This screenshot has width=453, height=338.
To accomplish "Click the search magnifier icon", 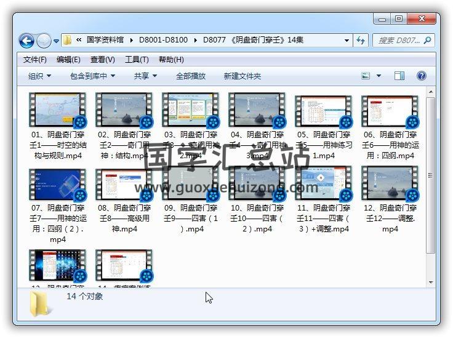I will coord(428,40).
